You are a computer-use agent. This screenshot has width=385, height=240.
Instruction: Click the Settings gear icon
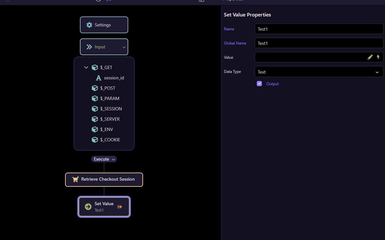click(x=89, y=25)
